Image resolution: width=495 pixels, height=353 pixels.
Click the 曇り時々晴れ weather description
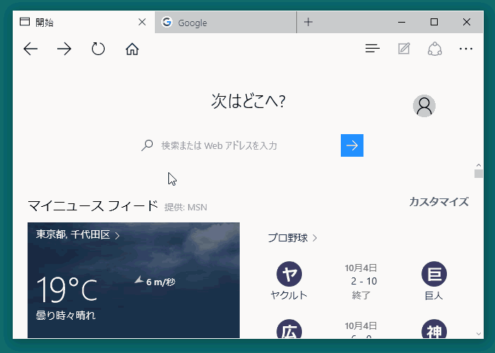(x=66, y=316)
